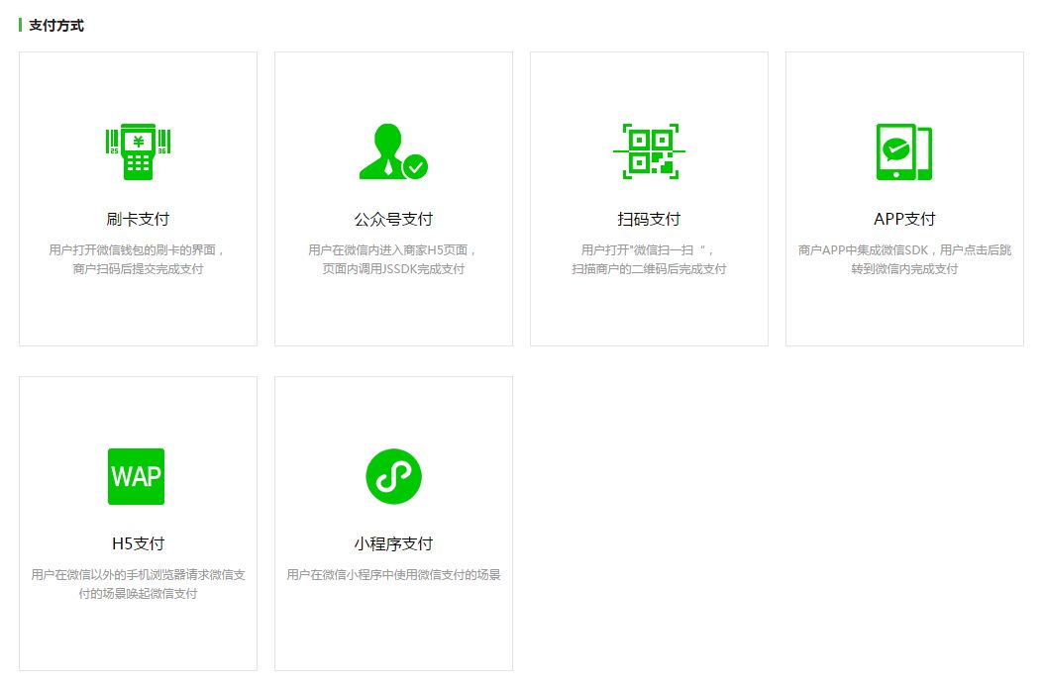
Task: Click the text 页面内调用JSSDK完成支付
Action: (393, 269)
